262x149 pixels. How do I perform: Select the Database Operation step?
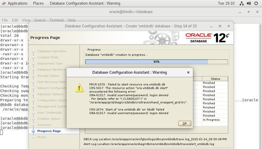click(52, 51)
